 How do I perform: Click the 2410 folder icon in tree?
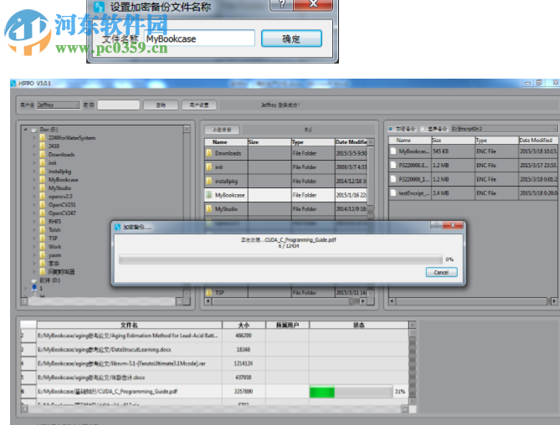pyautogui.click(x=43, y=146)
